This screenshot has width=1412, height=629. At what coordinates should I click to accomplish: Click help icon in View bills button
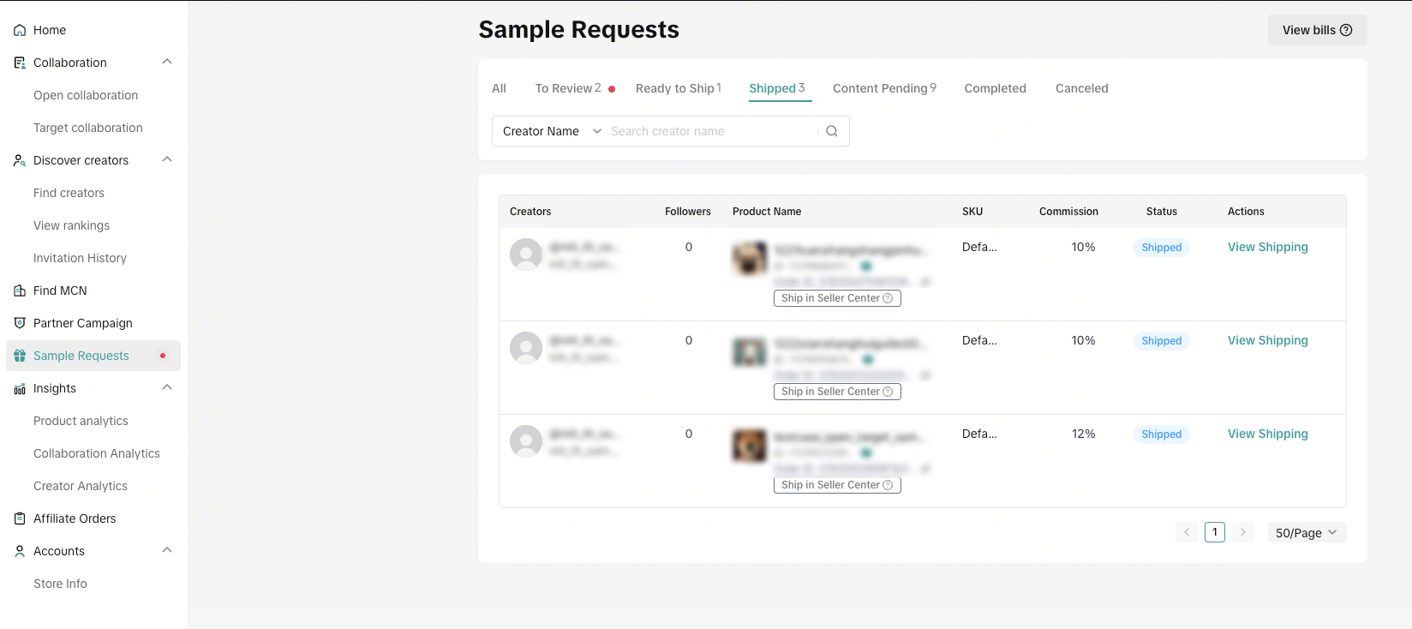tap(1346, 30)
